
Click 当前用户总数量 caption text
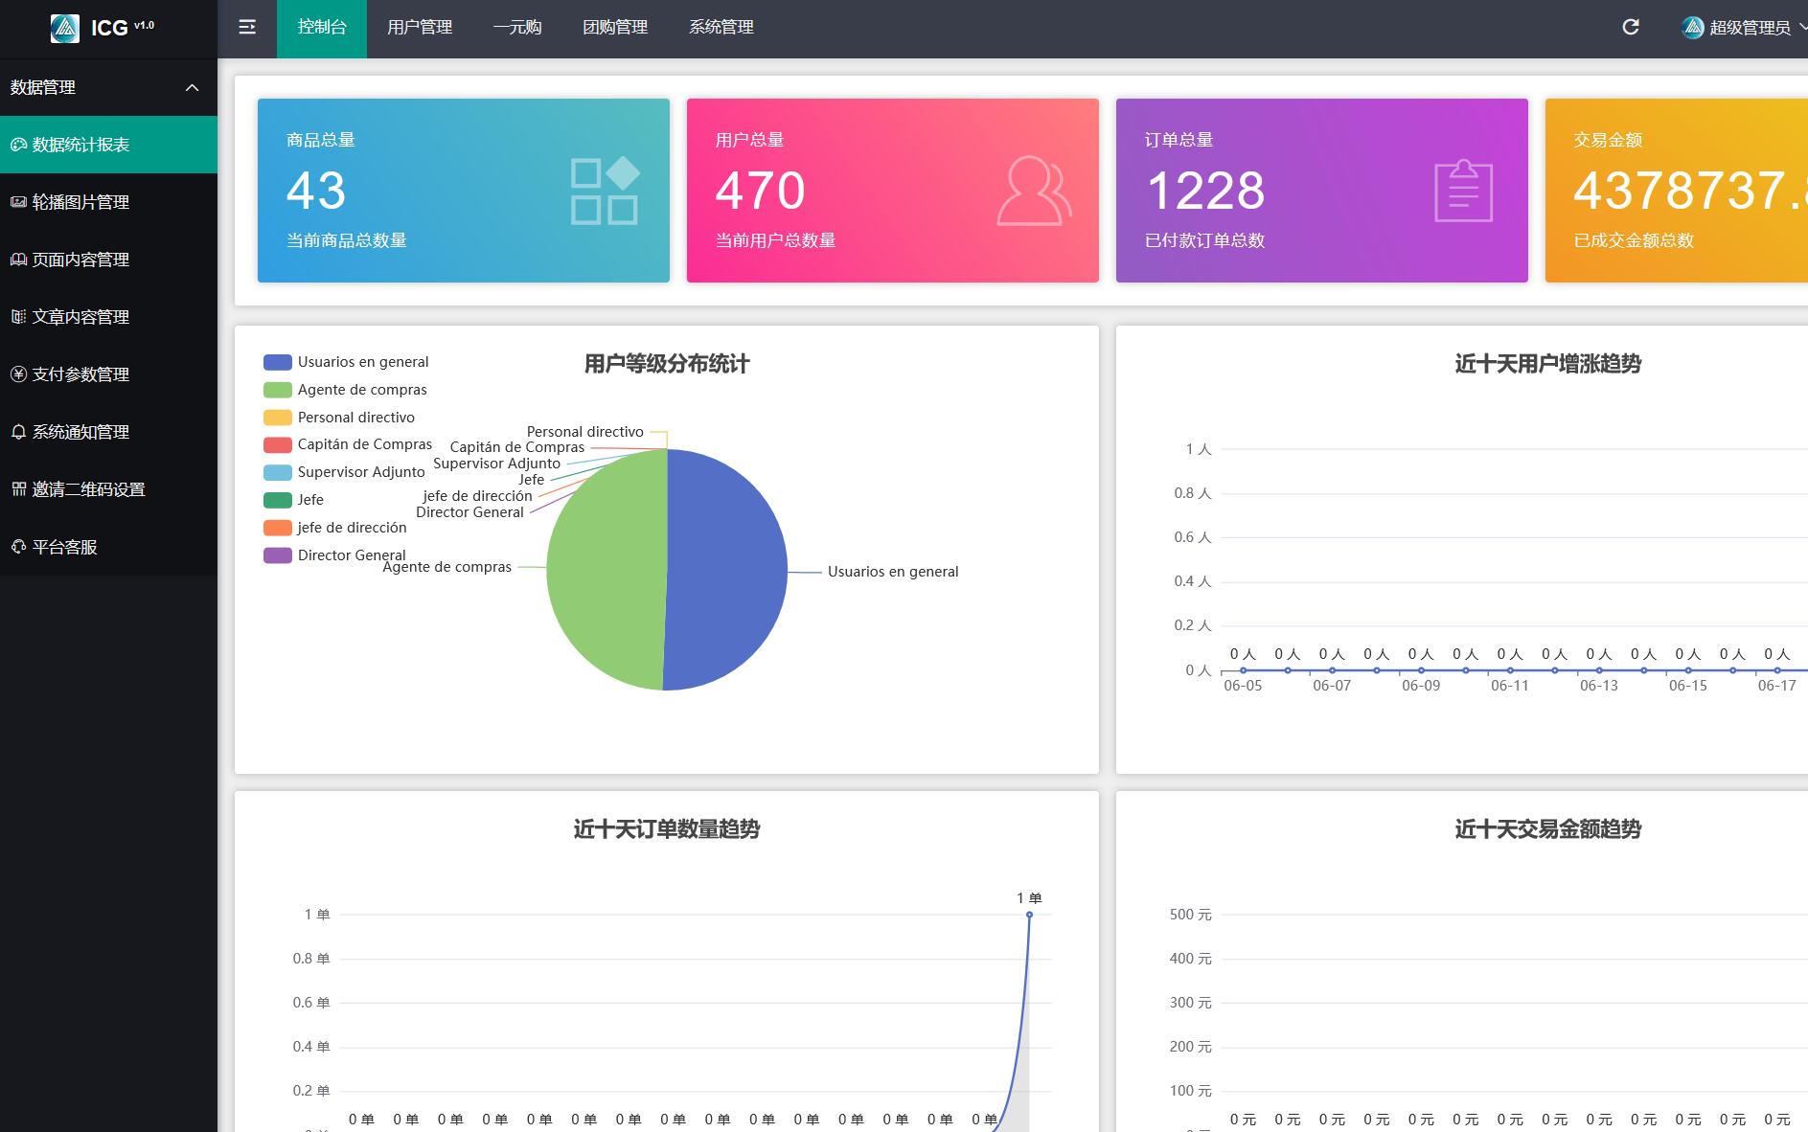click(x=775, y=240)
